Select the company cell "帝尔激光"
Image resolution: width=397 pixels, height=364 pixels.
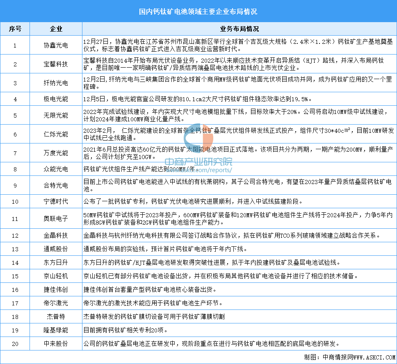pyautogui.click(x=56, y=303)
